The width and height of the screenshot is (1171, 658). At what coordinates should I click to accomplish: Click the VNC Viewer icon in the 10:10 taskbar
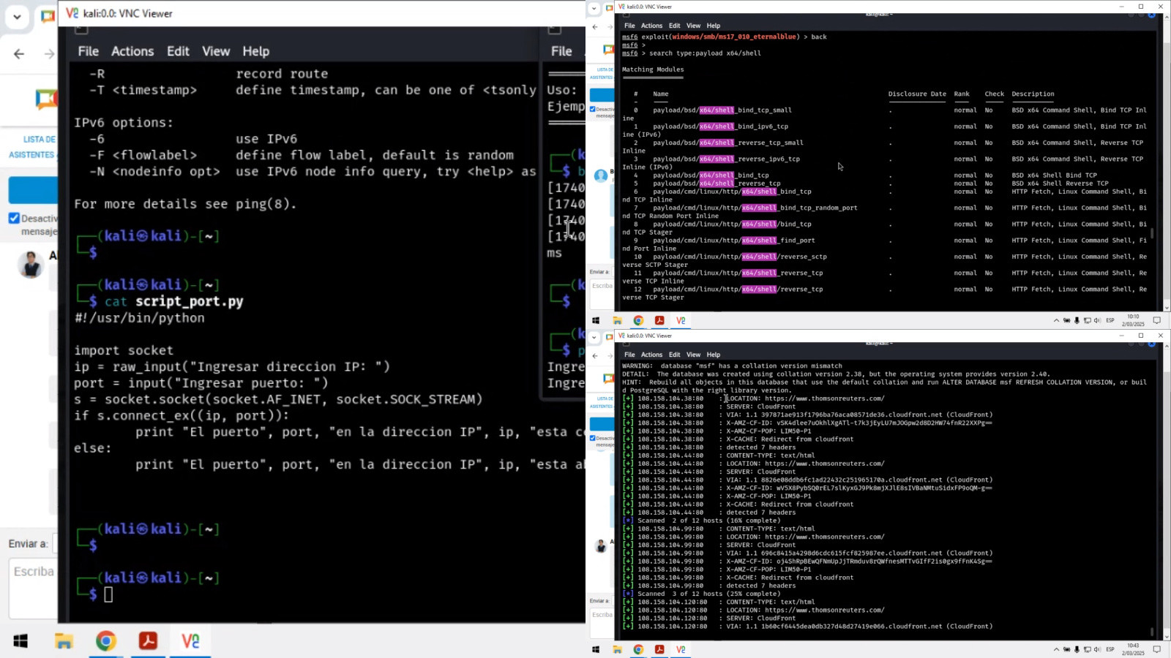[681, 320]
